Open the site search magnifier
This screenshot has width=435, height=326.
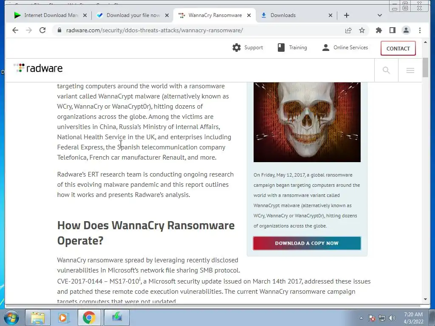(x=386, y=70)
